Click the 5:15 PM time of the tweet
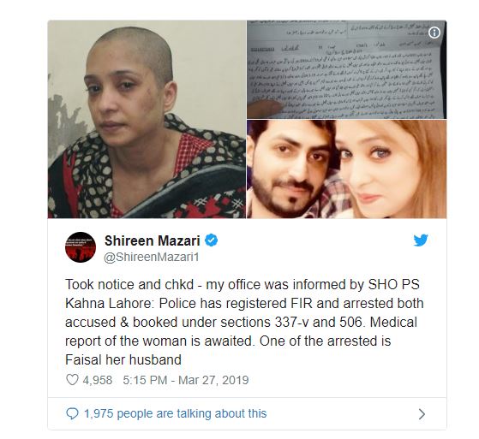The image size is (479, 439). (x=145, y=380)
